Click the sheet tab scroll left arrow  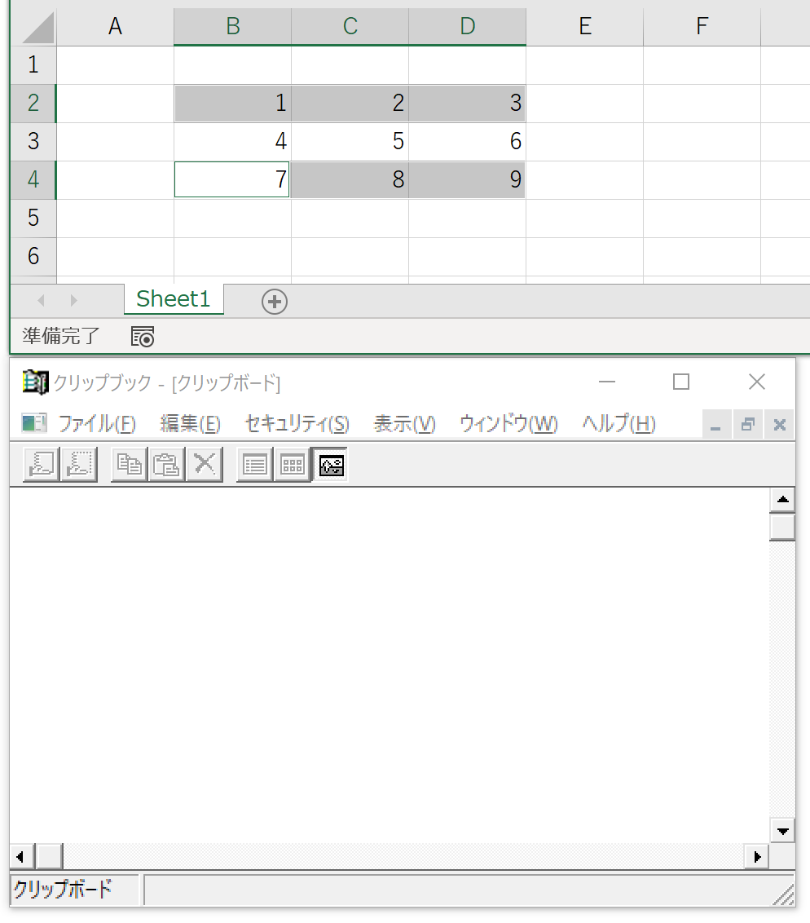point(42,301)
